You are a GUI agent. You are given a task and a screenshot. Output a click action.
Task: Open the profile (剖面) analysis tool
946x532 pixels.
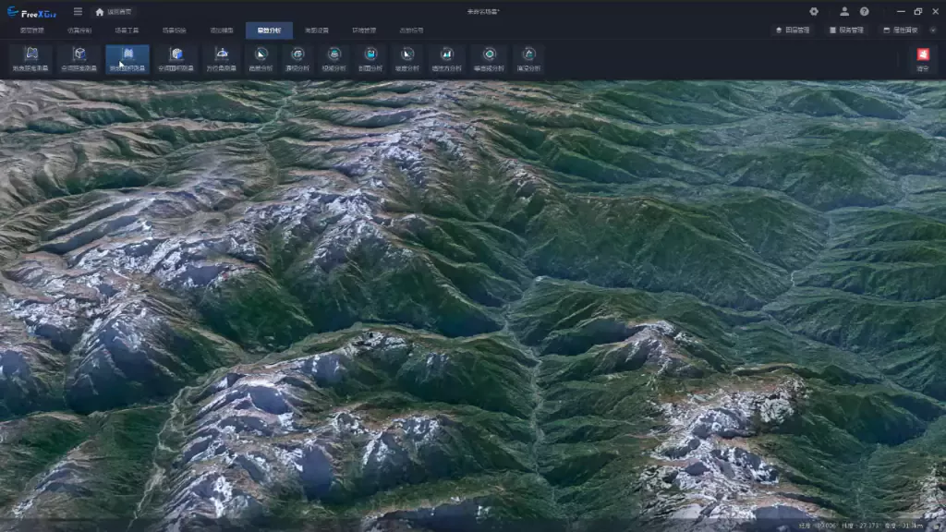[x=370, y=59]
